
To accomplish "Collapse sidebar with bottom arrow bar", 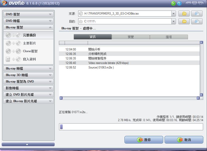I will coord(28,144).
